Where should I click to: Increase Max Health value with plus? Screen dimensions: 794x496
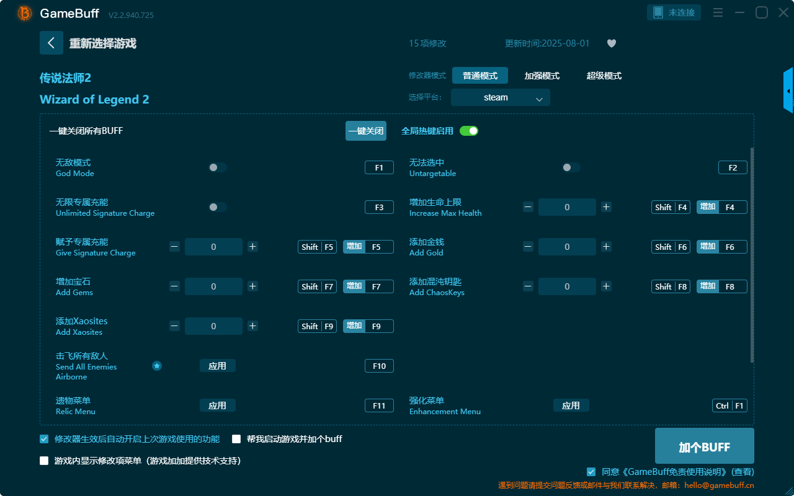pos(606,207)
